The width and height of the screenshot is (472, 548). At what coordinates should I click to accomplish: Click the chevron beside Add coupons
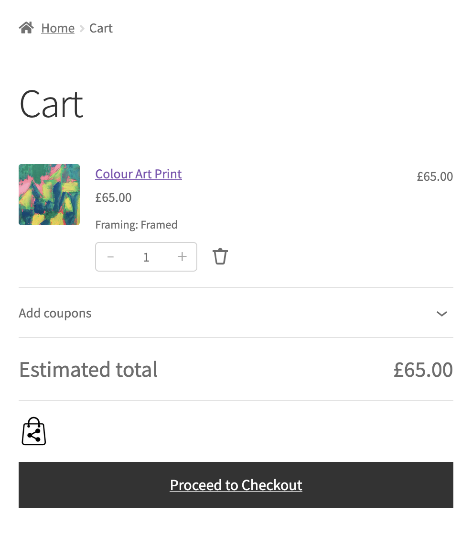click(442, 314)
